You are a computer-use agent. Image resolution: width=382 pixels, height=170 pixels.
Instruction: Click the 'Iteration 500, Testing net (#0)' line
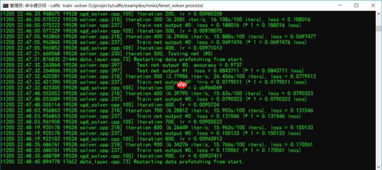click(x=107, y=54)
